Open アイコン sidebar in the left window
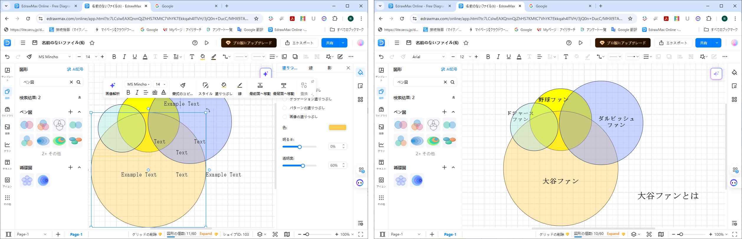Image resolution: width=742 pixels, height=239 pixels. point(7,182)
